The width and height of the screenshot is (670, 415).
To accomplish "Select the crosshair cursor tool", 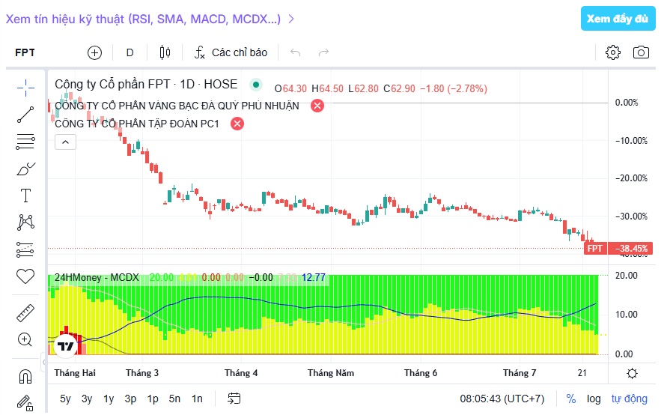I will point(25,88).
